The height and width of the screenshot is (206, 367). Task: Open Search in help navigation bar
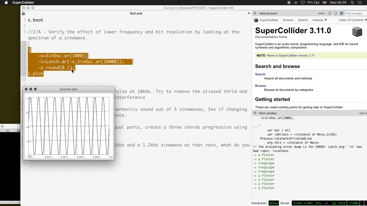(303, 20)
